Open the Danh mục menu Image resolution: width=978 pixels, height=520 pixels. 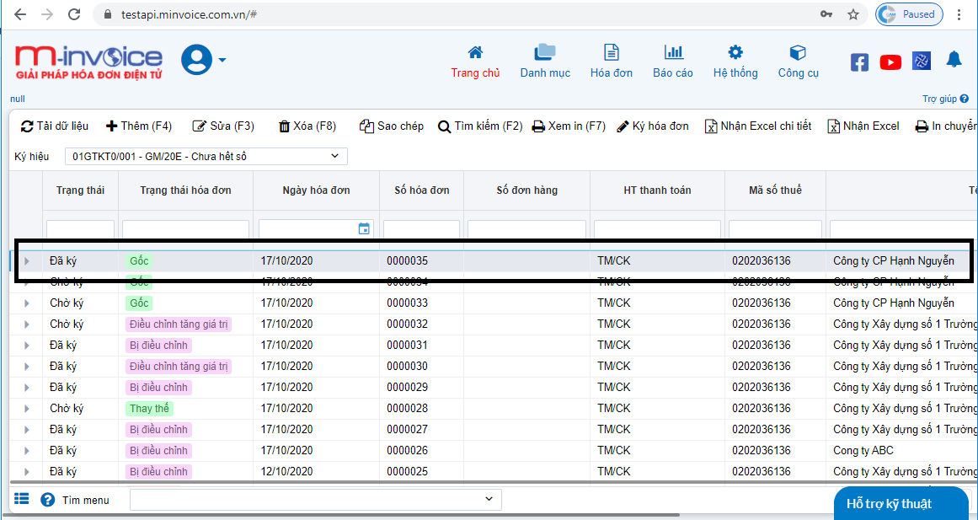coord(545,62)
